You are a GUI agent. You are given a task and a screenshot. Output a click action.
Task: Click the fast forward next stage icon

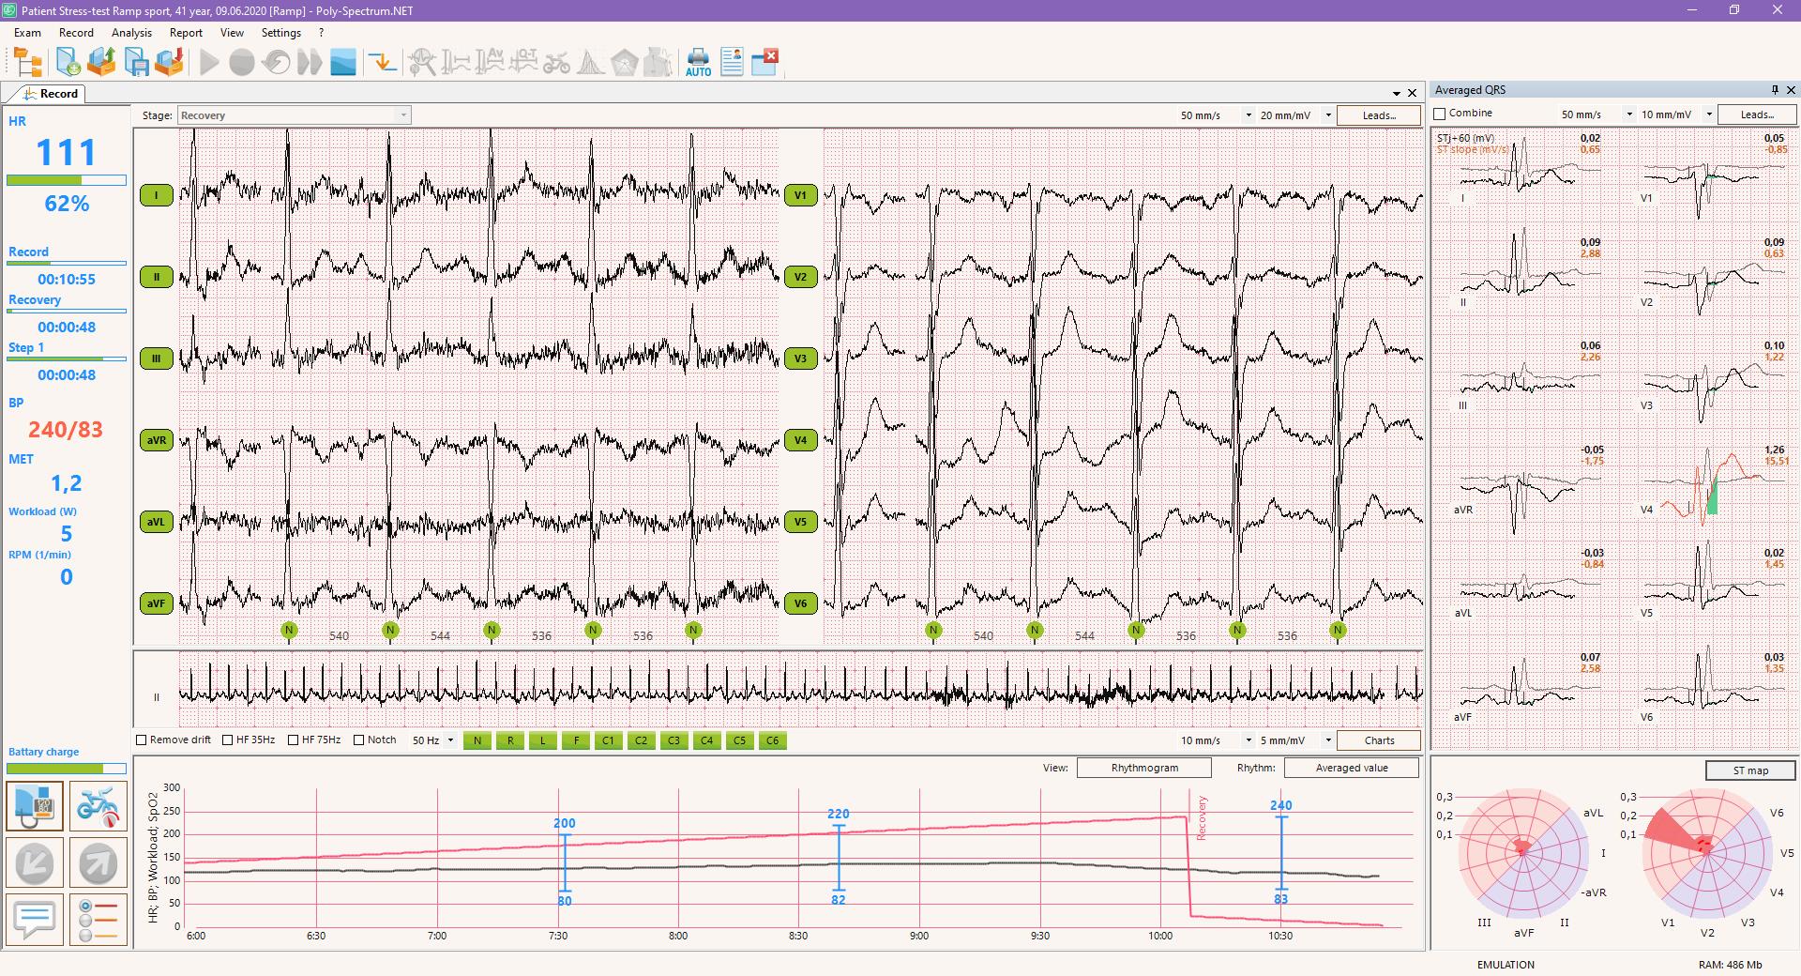coord(310,63)
